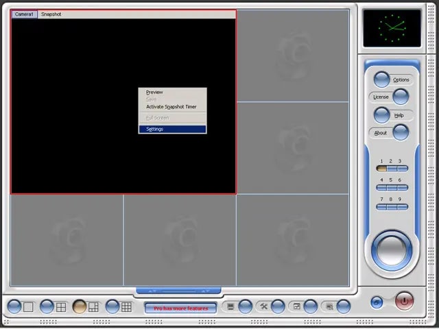The image size is (439, 329).
Task: Open the Help button
Action: point(381,115)
